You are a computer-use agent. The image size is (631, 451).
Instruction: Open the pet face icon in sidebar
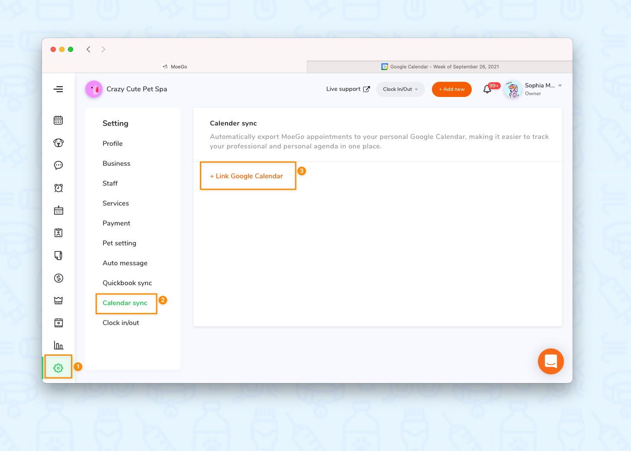[58, 143]
